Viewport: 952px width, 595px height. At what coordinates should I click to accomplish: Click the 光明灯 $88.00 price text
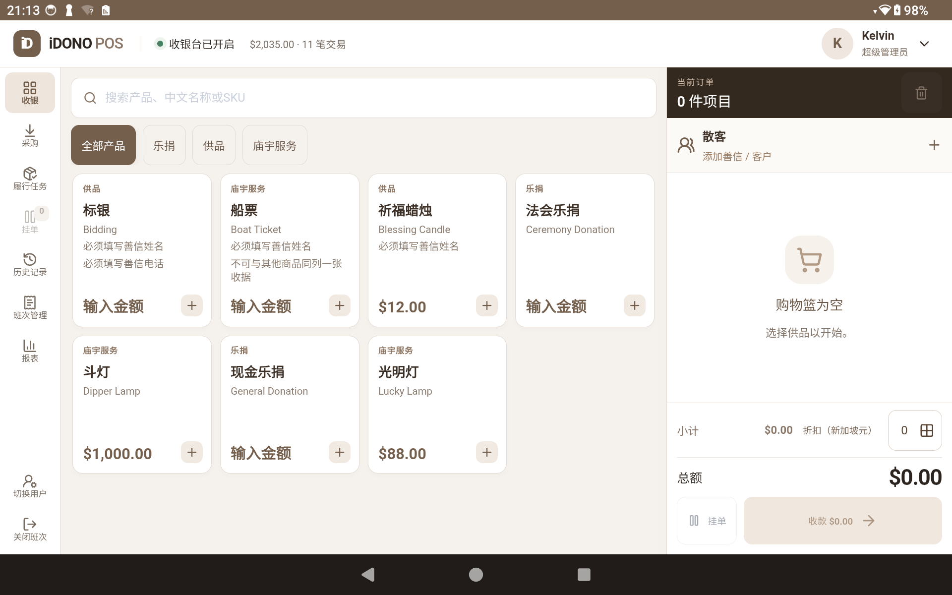402,454
